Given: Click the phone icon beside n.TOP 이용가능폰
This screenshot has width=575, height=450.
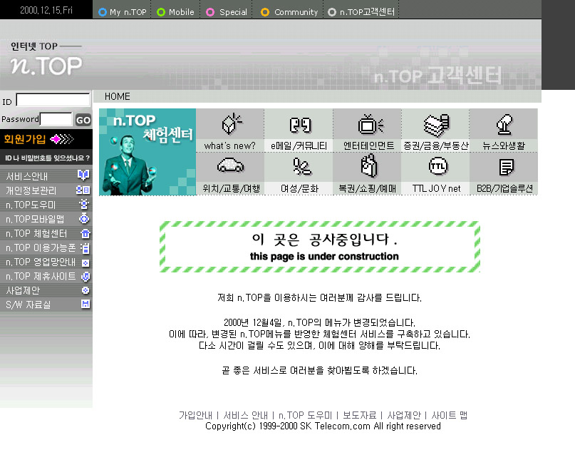Looking at the screenshot, I should point(85,247).
